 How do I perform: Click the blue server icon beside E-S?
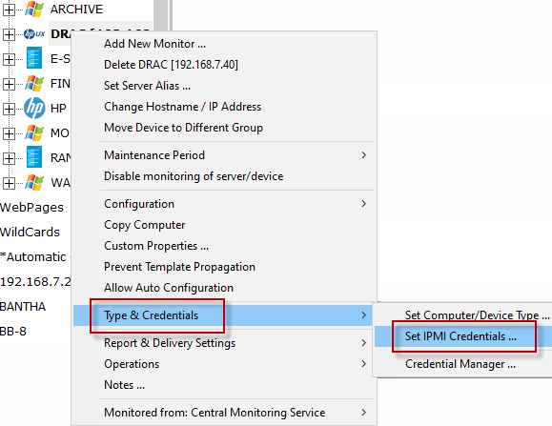click(x=34, y=59)
